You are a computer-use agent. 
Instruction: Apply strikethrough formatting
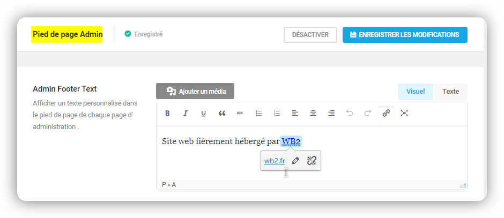click(x=240, y=114)
